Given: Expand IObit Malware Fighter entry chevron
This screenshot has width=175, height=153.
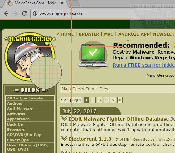Looking at the screenshot, I should 64,118.
